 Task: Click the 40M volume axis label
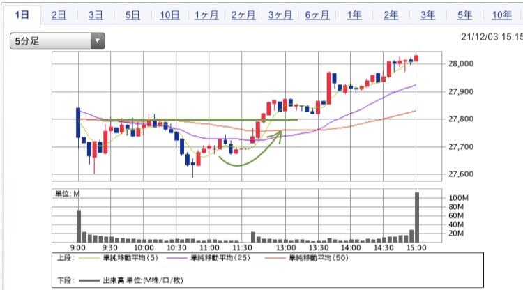click(x=456, y=224)
